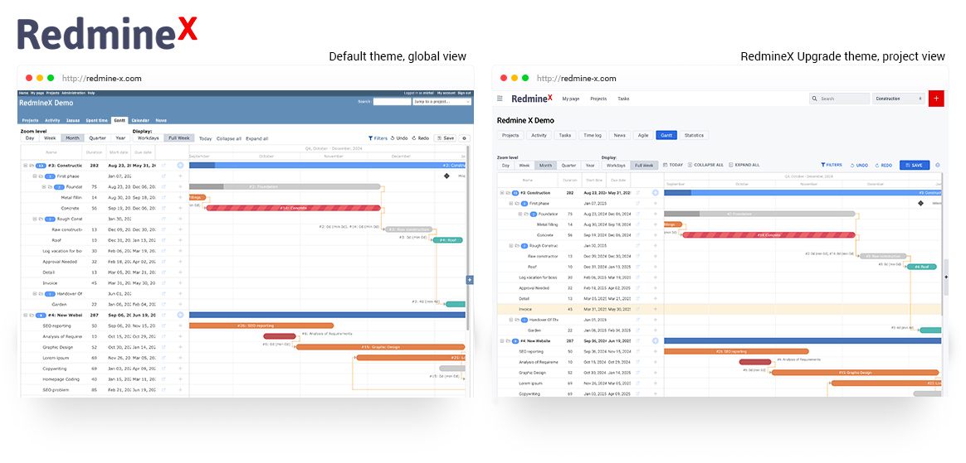Screen dimensions: 966x463
Task: Open Agile tab in Upgrade theme
Action: [x=642, y=135]
